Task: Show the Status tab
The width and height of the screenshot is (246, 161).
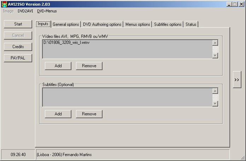Action: point(191,24)
